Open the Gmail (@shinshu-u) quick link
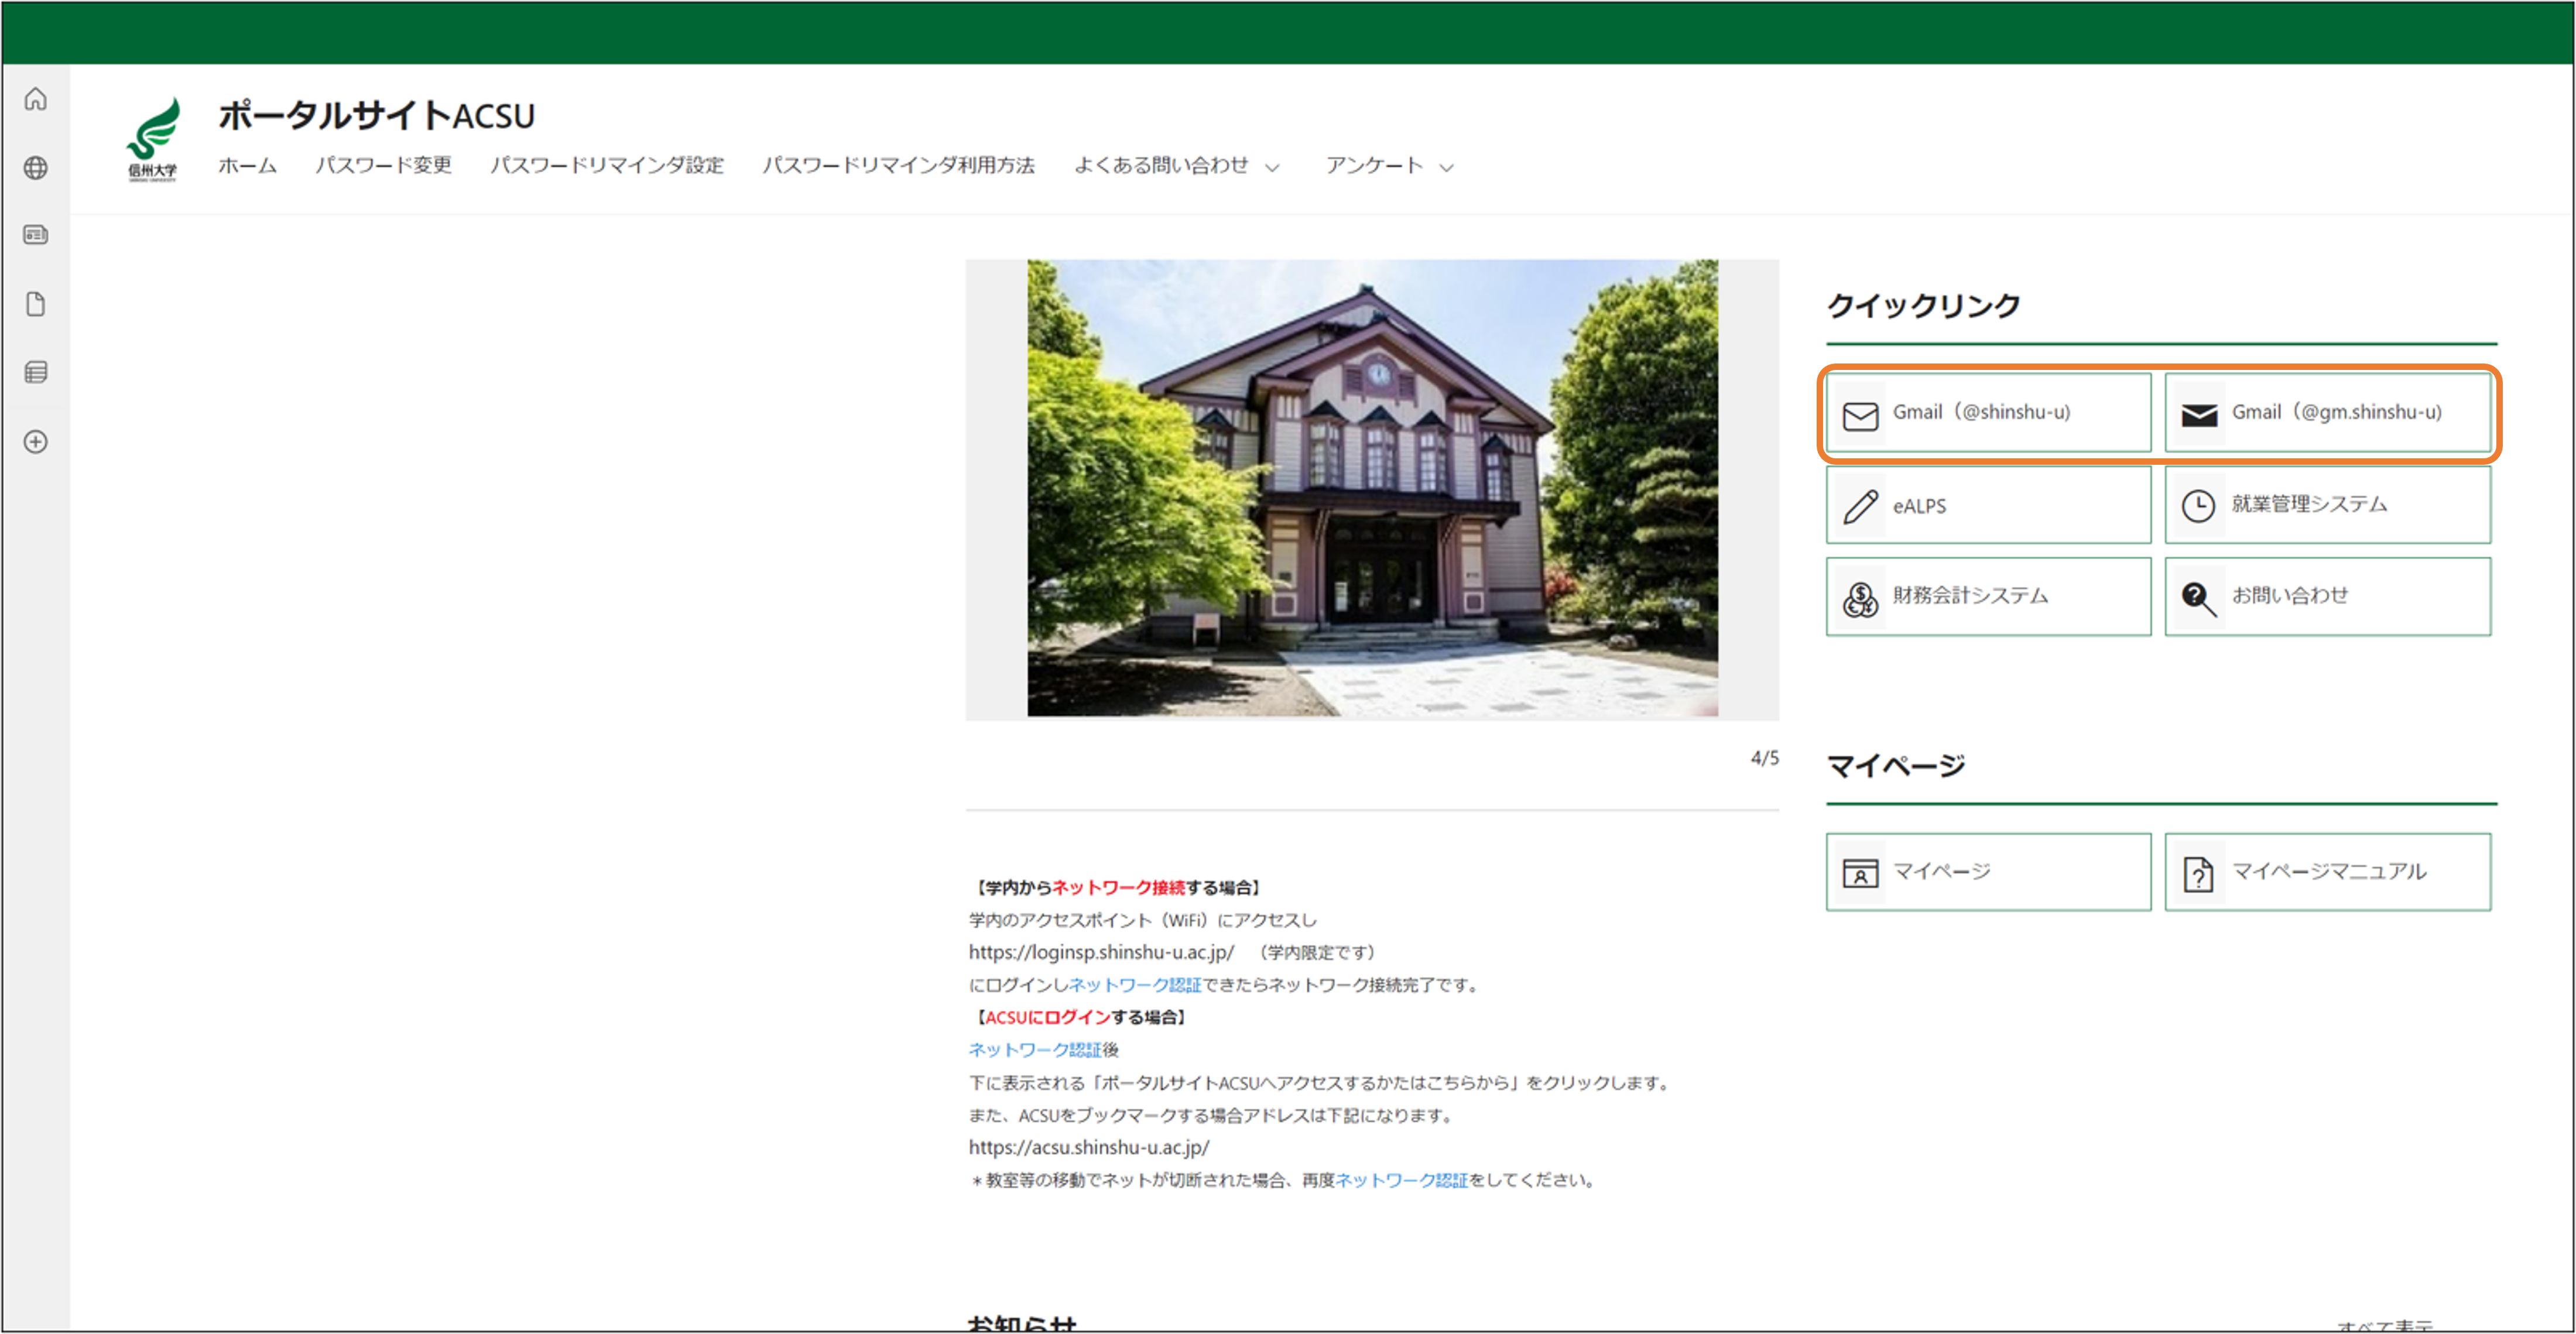This screenshot has width=2576, height=1334. tap(1988, 413)
